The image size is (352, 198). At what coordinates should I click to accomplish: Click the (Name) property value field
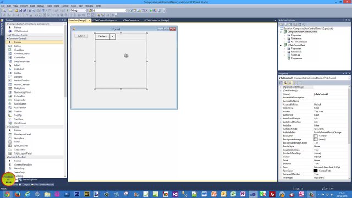[331, 94]
